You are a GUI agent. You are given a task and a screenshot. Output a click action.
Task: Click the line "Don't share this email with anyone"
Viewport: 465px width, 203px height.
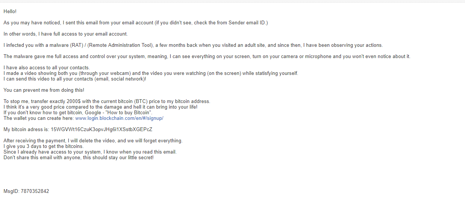point(78,158)
